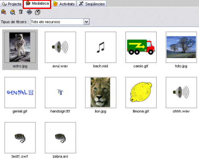Select the bach.mid music note icon

pos(101,47)
